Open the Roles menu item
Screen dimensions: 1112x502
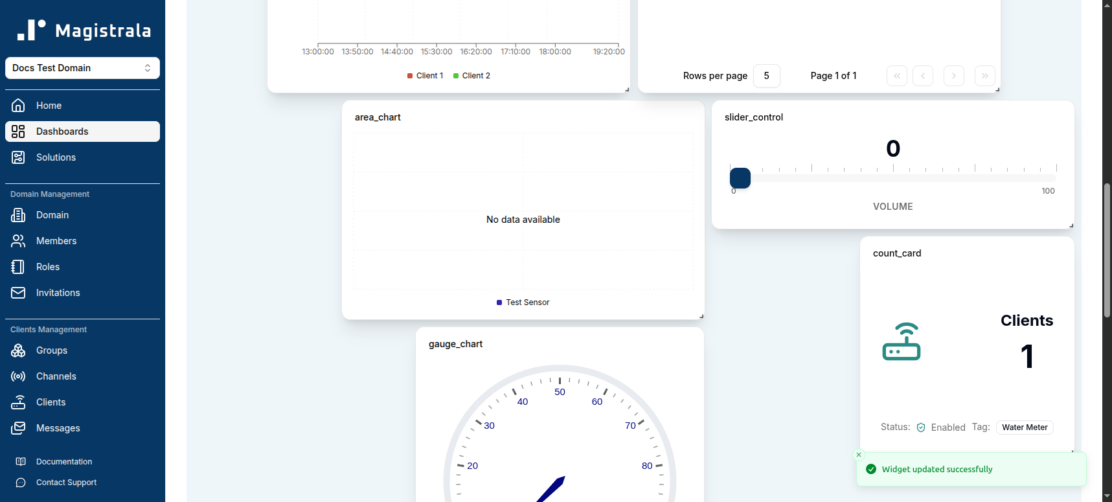pos(82,267)
